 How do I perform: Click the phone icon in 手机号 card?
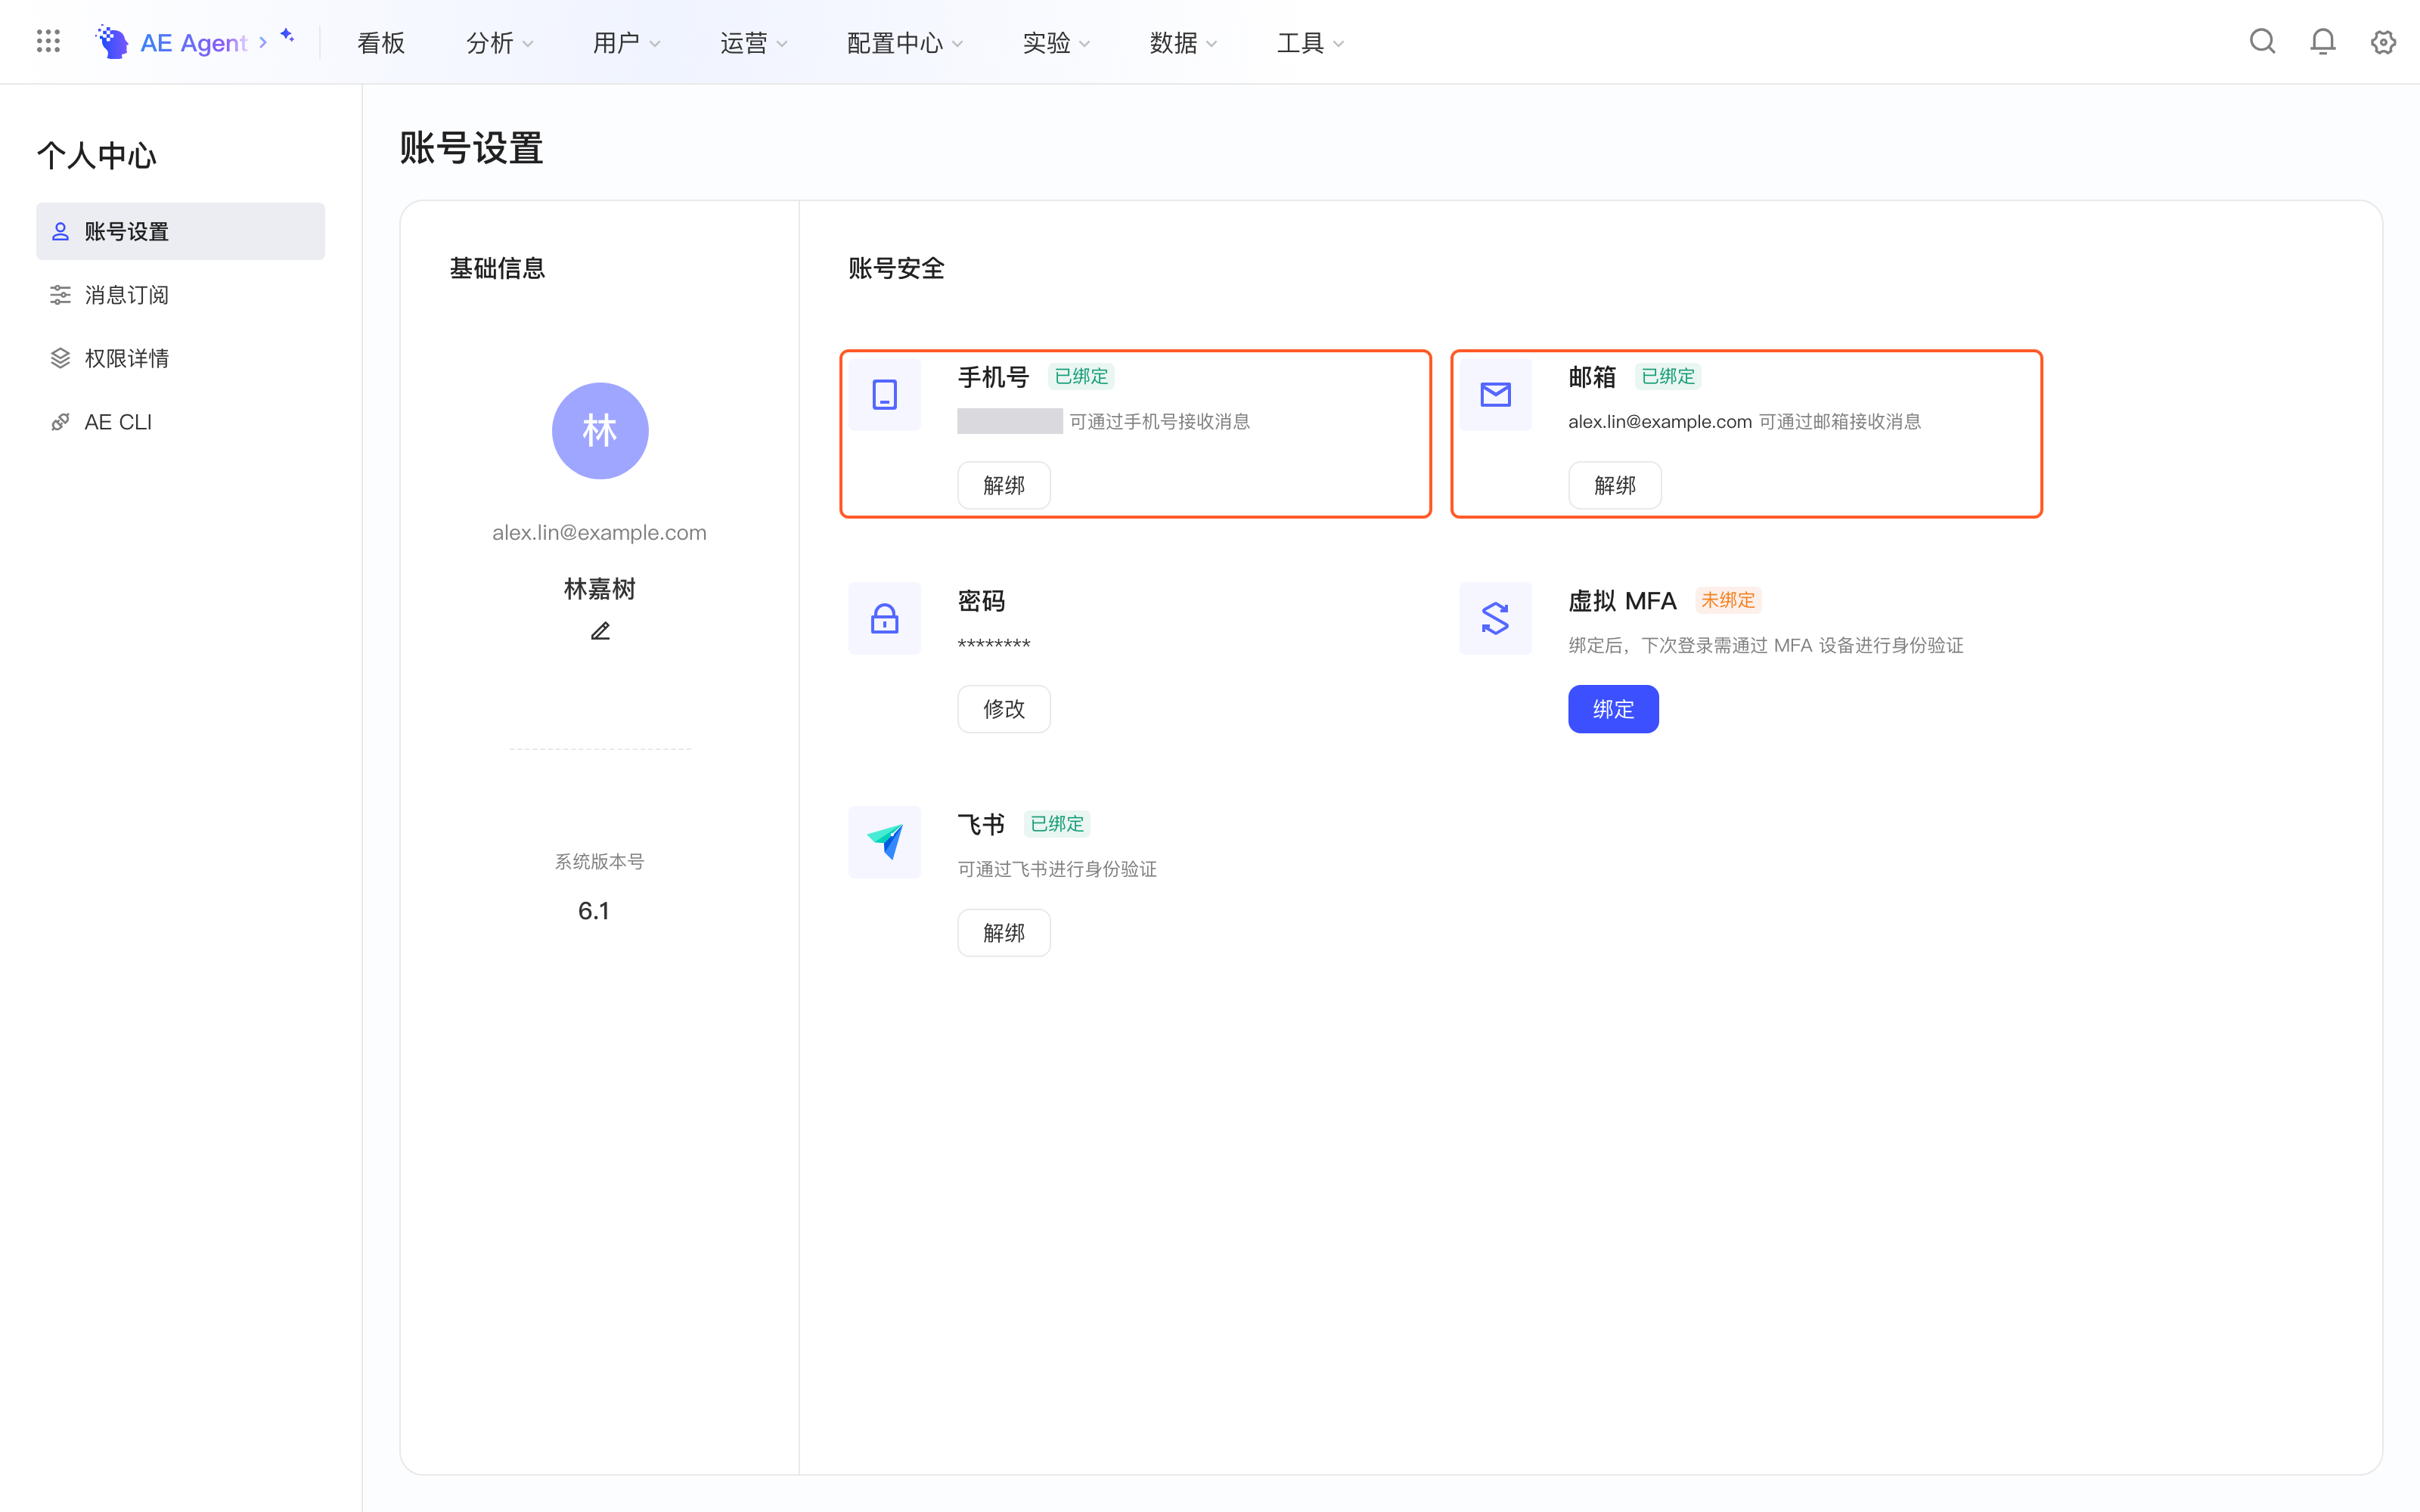pos(884,395)
